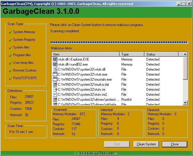Click the Clean System button
Image resolution: width=193 pixels, height=156 pixels.
click(x=146, y=144)
